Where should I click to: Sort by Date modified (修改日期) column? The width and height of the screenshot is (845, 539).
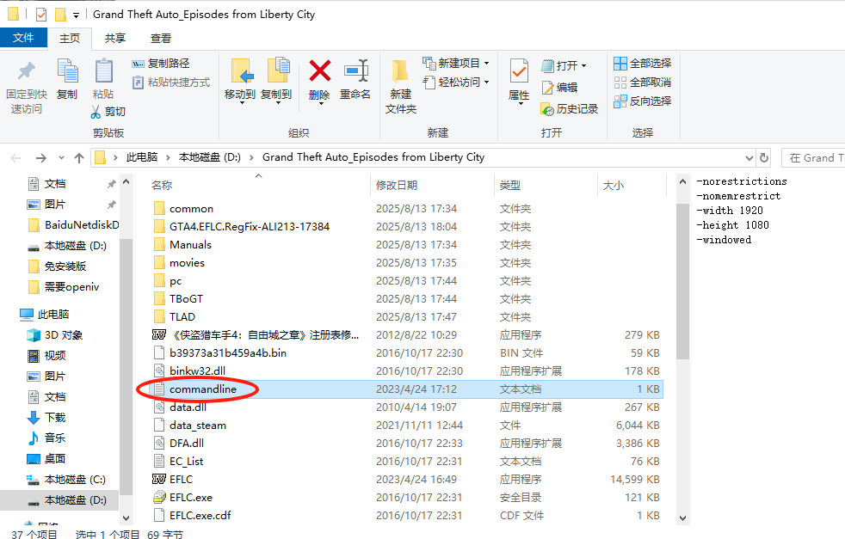pos(397,185)
